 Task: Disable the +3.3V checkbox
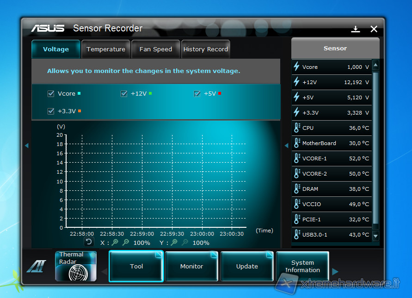(51, 111)
